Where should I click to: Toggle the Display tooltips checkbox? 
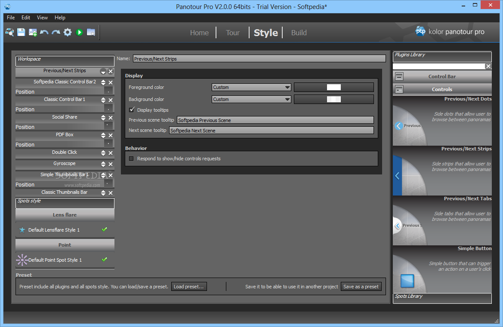coord(132,110)
